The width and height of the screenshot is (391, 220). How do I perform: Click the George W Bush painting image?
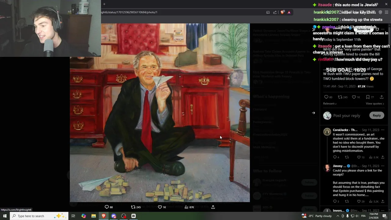160,113
